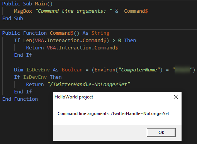
Task: Click the first End If line
Action: coord(23,55)
